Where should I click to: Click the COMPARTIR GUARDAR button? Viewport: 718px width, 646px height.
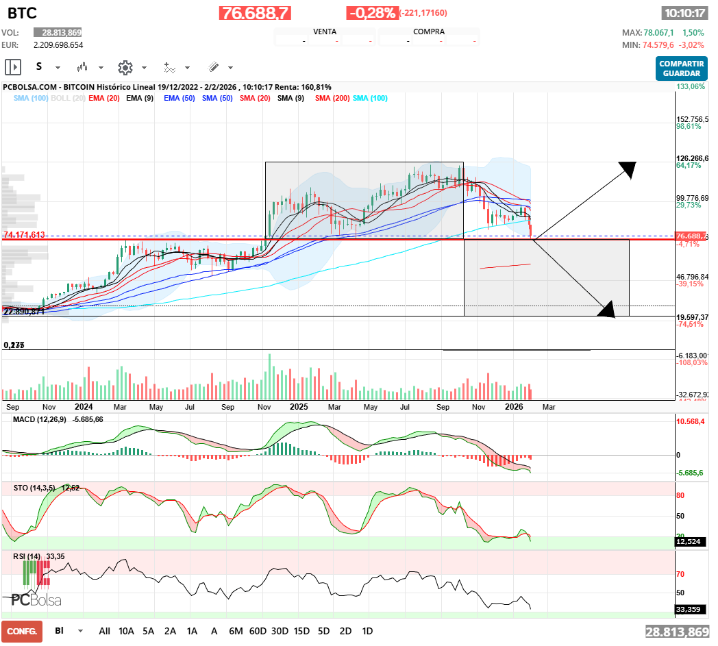[x=681, y=69]
